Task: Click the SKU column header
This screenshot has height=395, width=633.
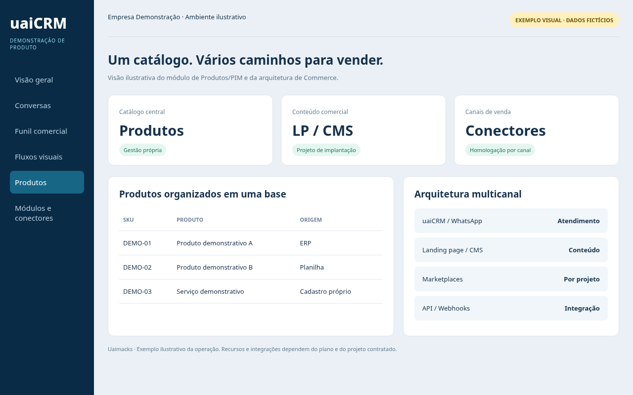Action: point(129,220)
